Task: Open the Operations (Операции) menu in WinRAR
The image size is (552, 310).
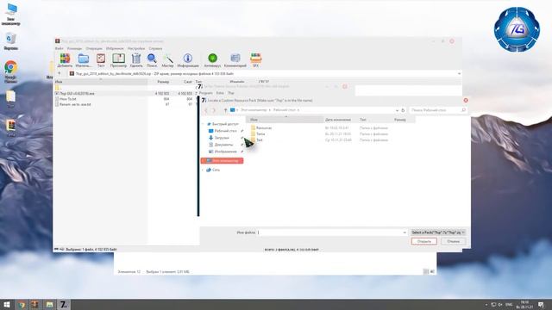Action: pyautogui.click(x=94, y=48)
